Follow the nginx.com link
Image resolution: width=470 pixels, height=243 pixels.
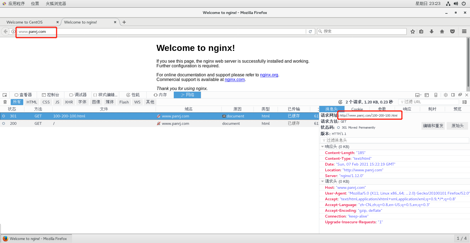click(235, 80)
